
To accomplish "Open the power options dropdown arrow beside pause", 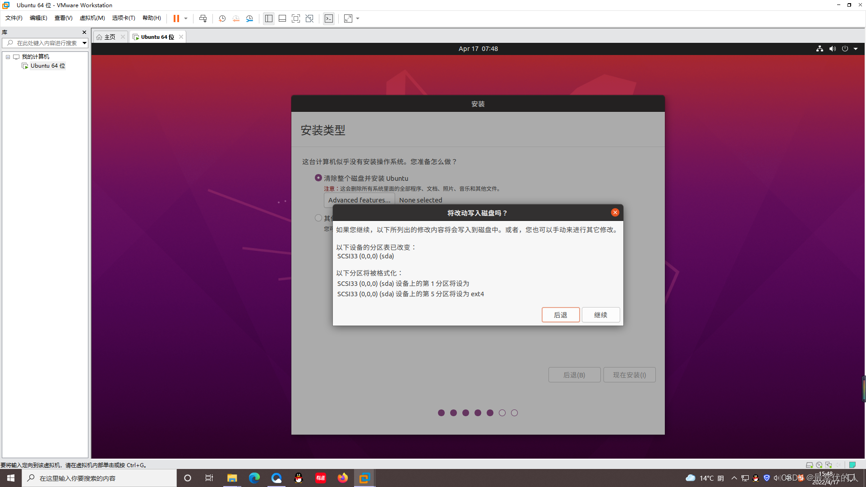I will tap(186, 18).
